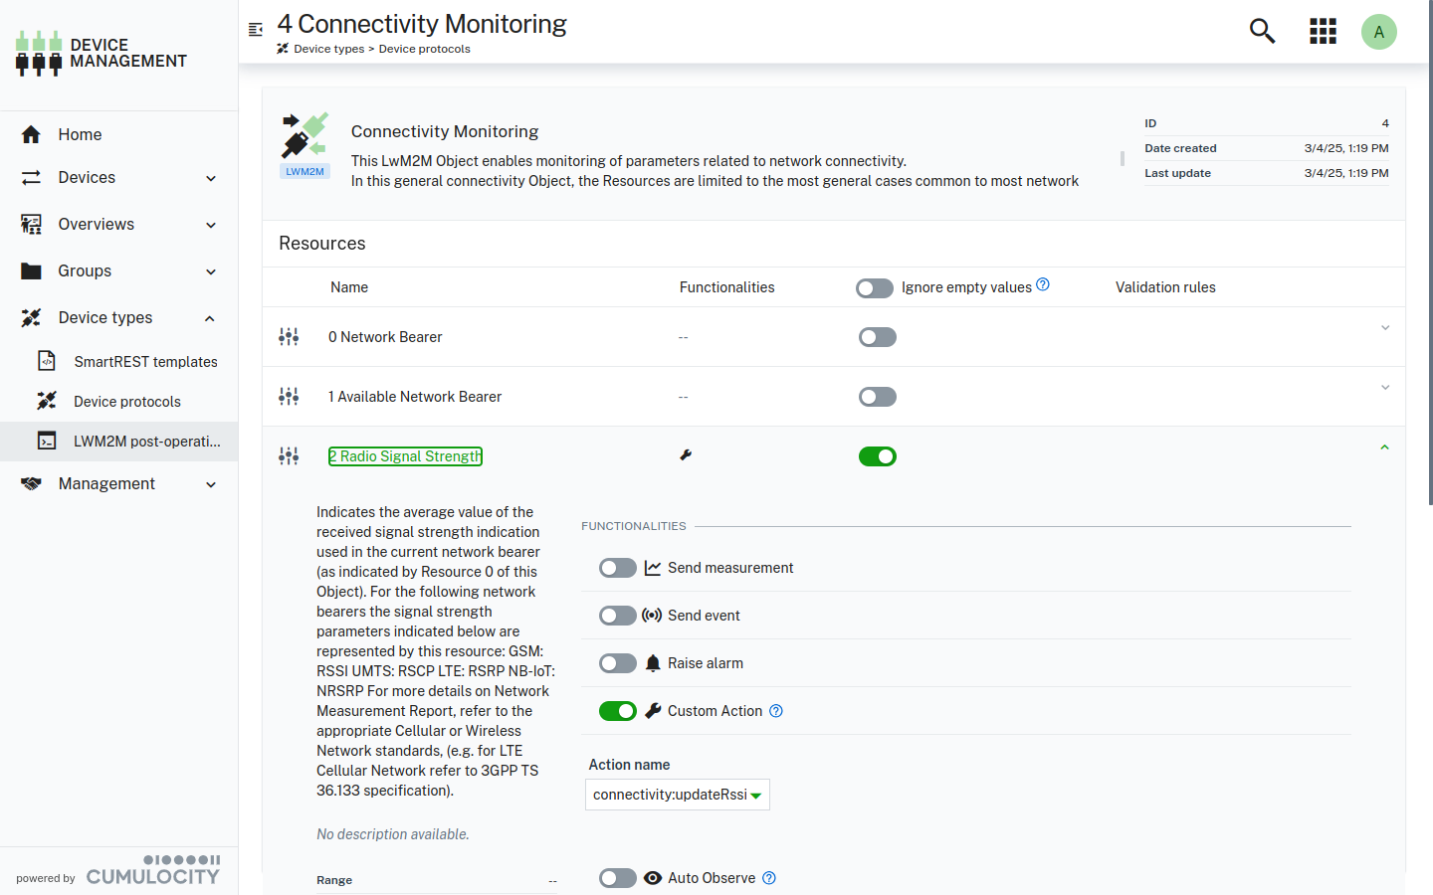Expand the 0 Network Bearer row

(x=1384, y=328)
